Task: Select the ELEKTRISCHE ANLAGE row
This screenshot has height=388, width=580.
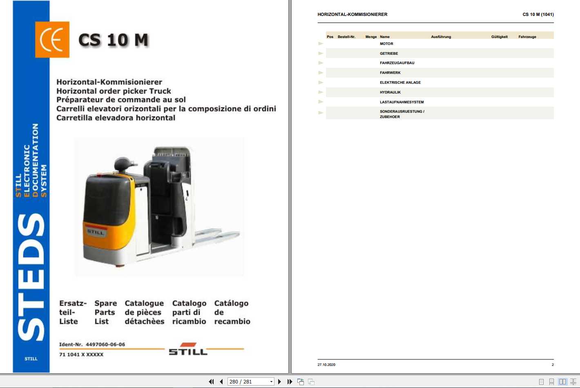Action: point(400,82)
